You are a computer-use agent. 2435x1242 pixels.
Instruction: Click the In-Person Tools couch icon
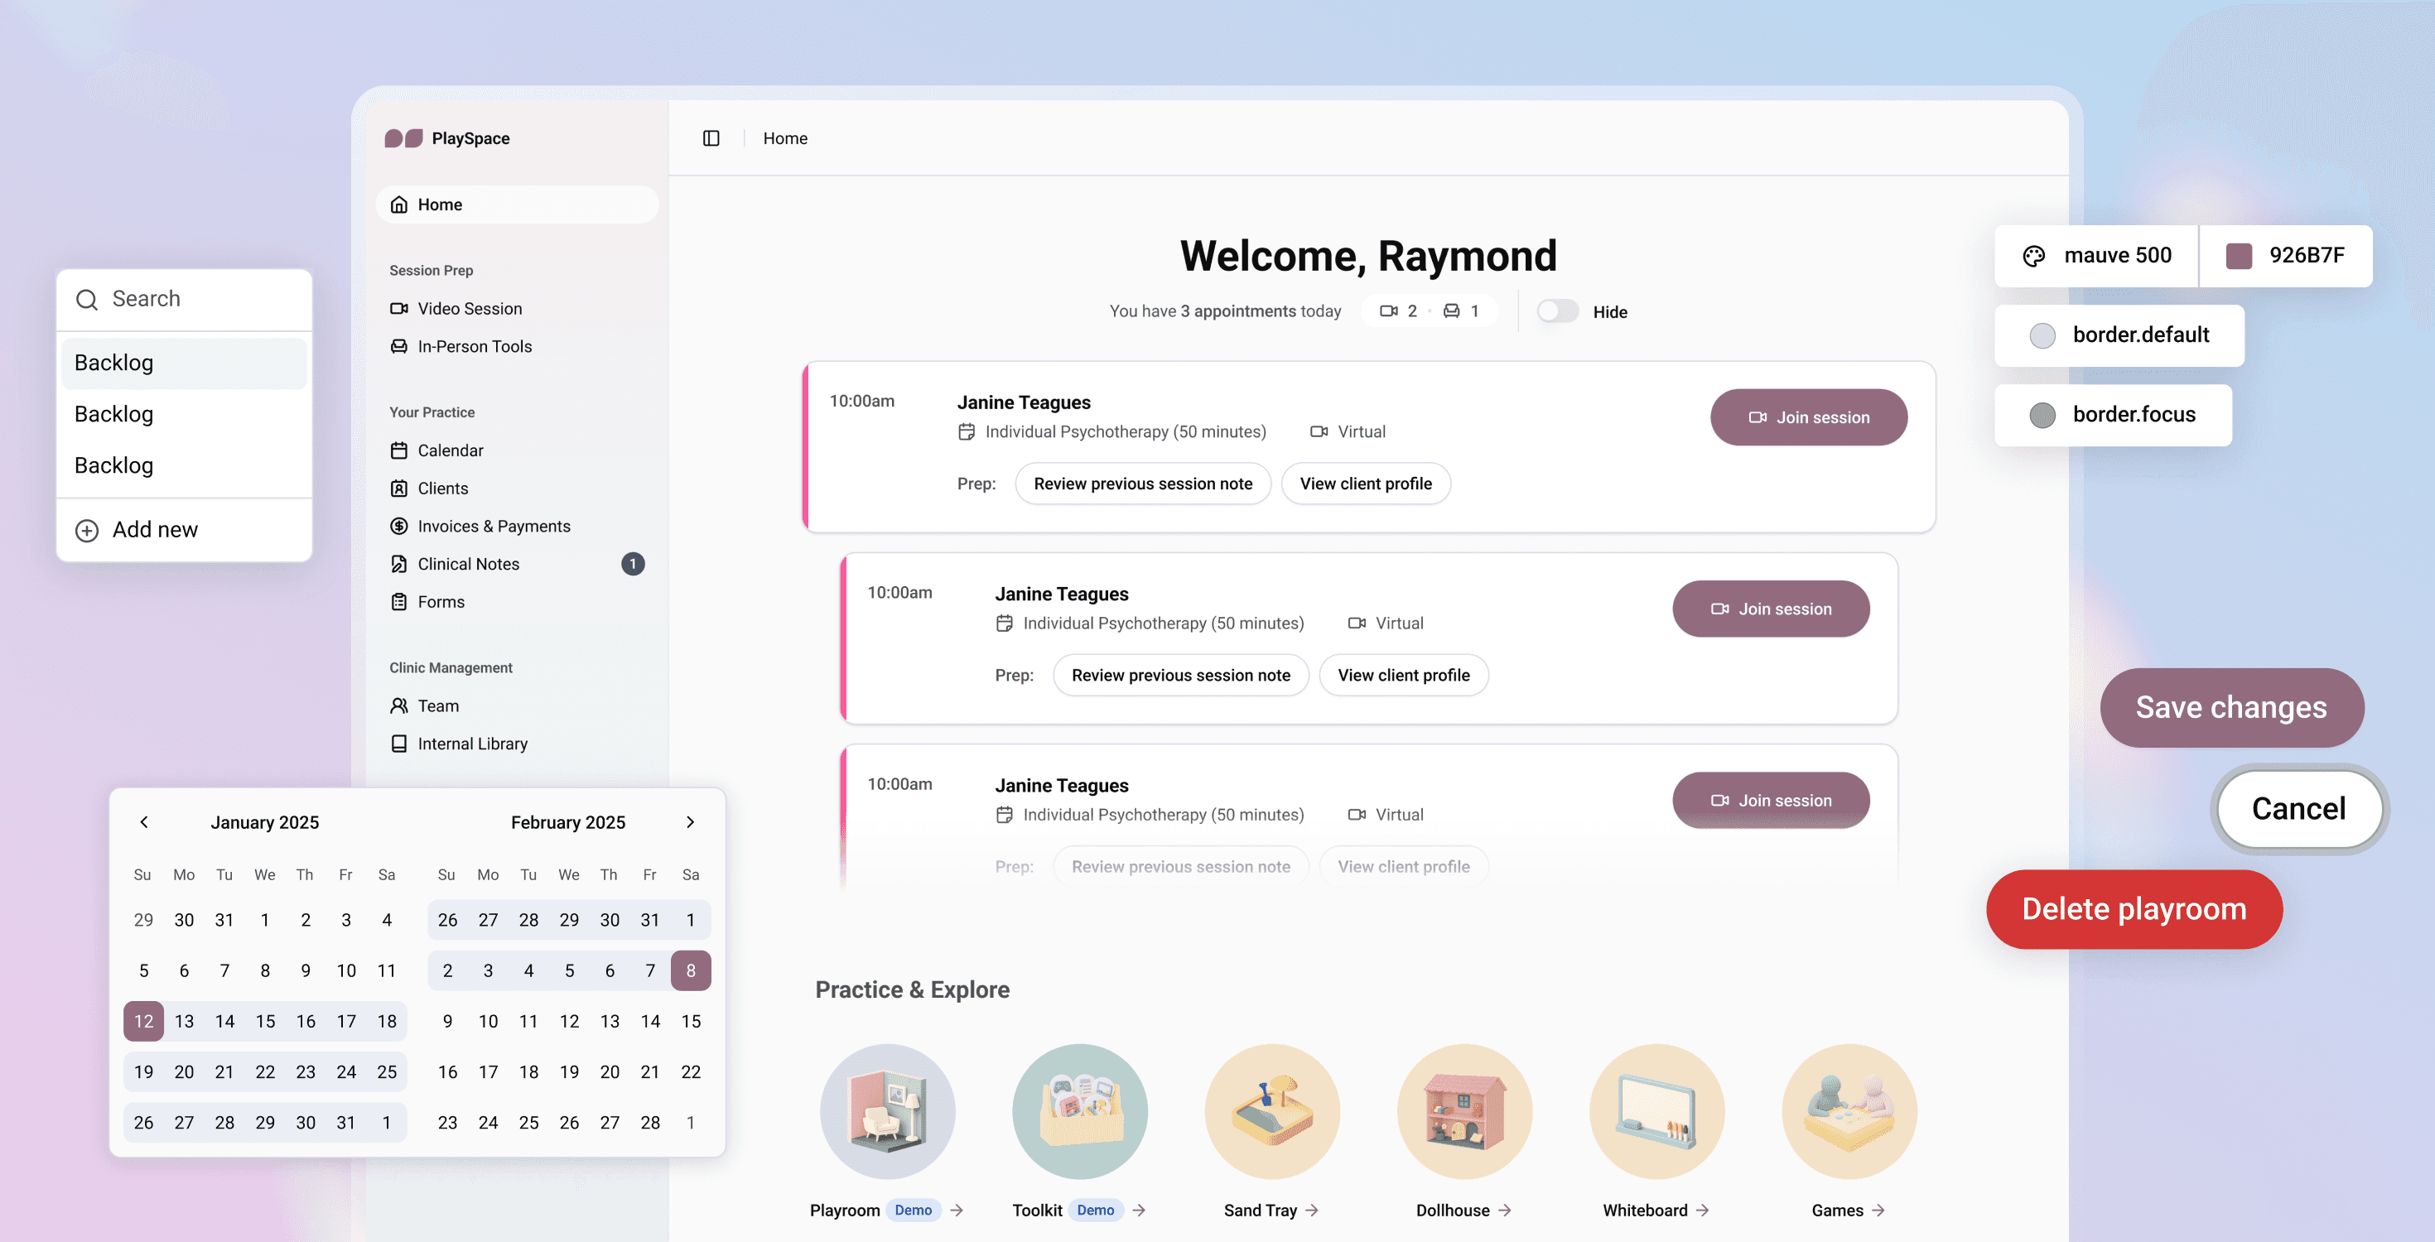pos(399,346)
